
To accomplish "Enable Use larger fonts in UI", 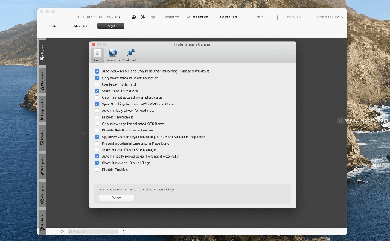I will pyautogui.click(x=97, y=84).
